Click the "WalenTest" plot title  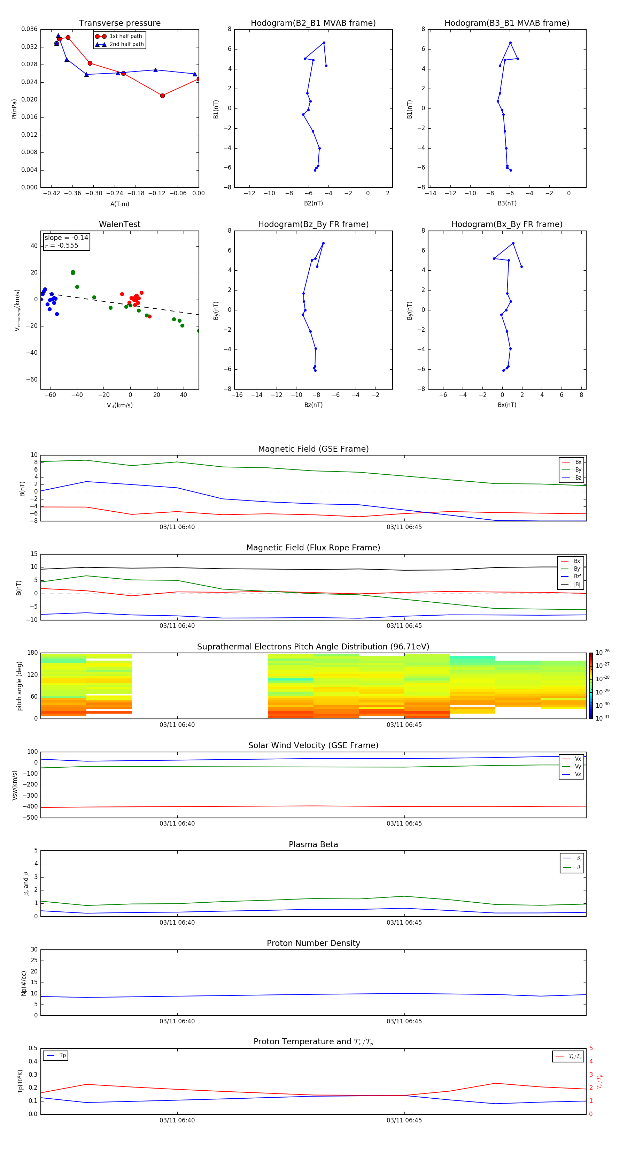119,224
